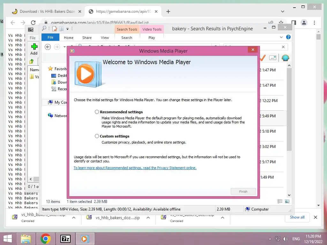
Task: Open File Explorer from the taskbar
Action: [x=26, y=239]
